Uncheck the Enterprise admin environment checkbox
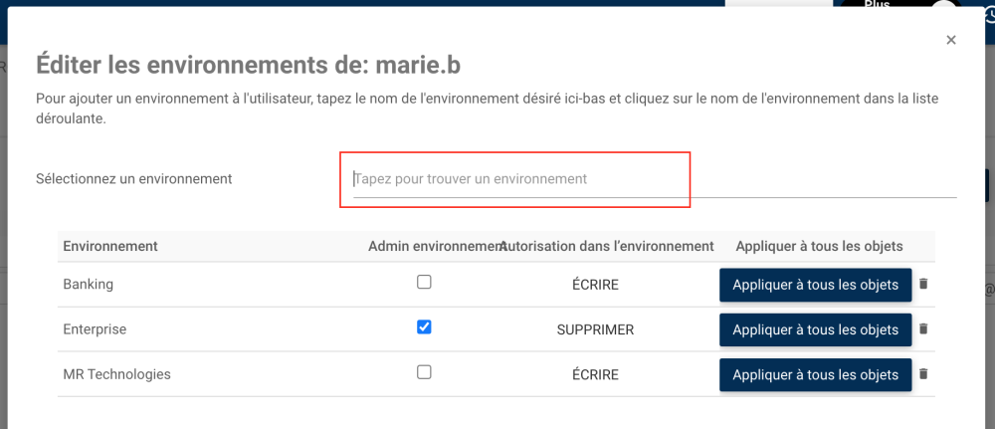Viewport: 995px width, 429px height. pyautogui.click(x=424, y=327)
